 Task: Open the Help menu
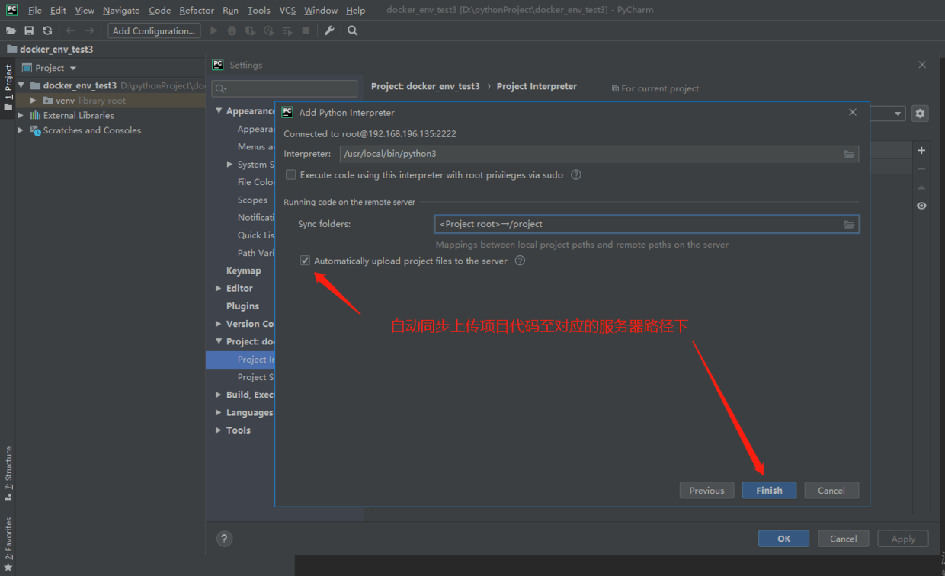click(x=355, y=10)
